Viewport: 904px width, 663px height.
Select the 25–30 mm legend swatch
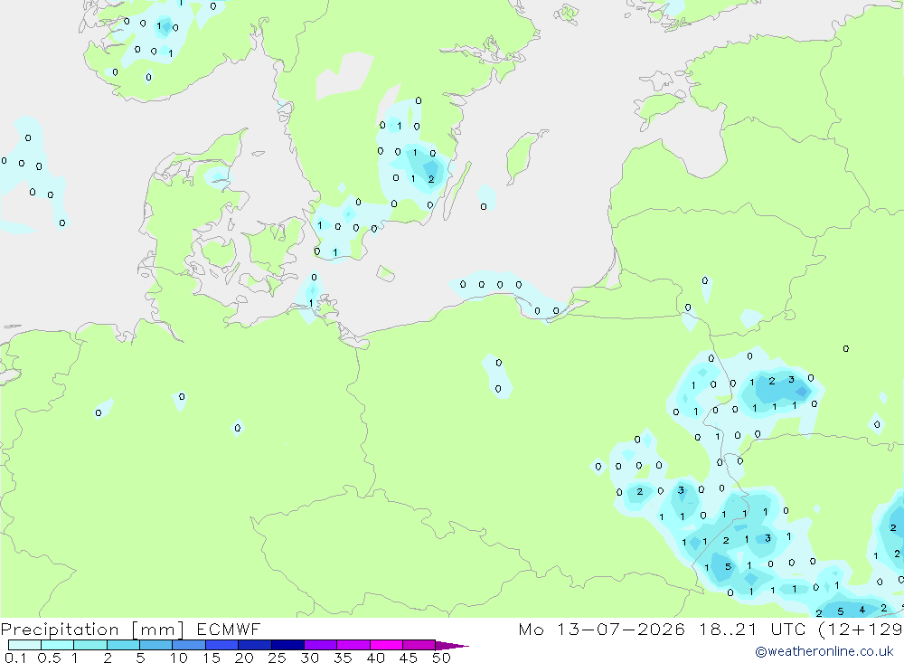pyautogui.click(x=287, y=645)
